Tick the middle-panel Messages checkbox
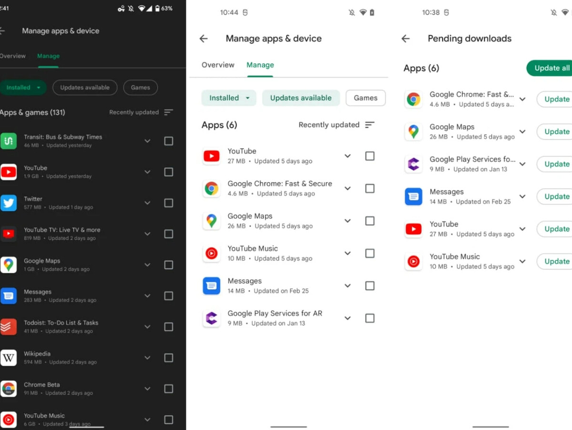 [369, 286]
